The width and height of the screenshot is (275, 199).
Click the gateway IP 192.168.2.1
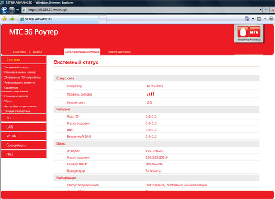pos(155,151)
